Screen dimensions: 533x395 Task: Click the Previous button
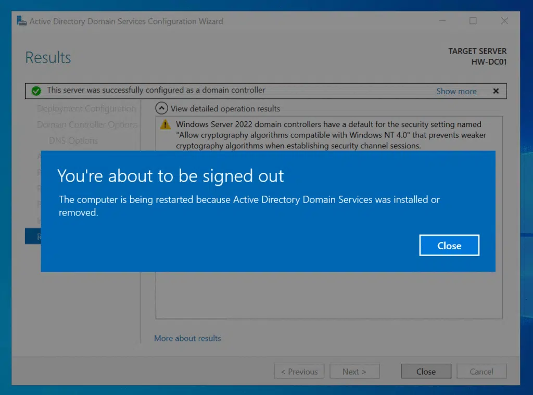click(299, 372)
